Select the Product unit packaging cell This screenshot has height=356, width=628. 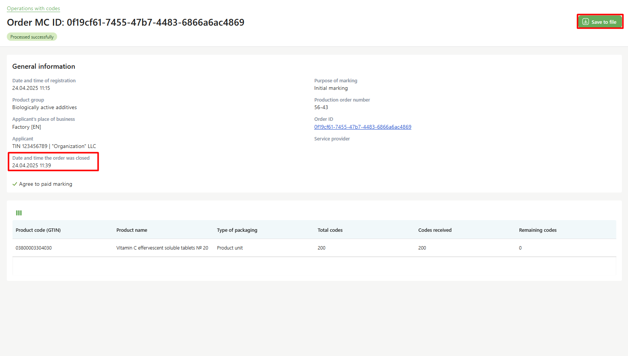[x=230, y=248]
